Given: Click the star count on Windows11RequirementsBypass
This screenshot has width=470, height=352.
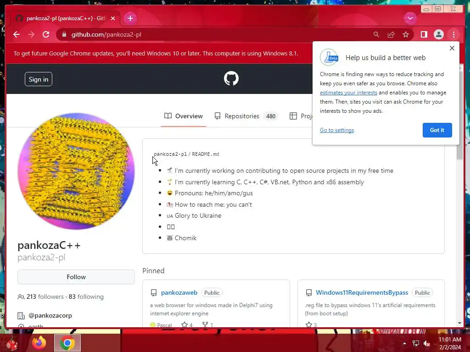Looking at the screenshot, I should pyautogui.click(x=311, y=325).
